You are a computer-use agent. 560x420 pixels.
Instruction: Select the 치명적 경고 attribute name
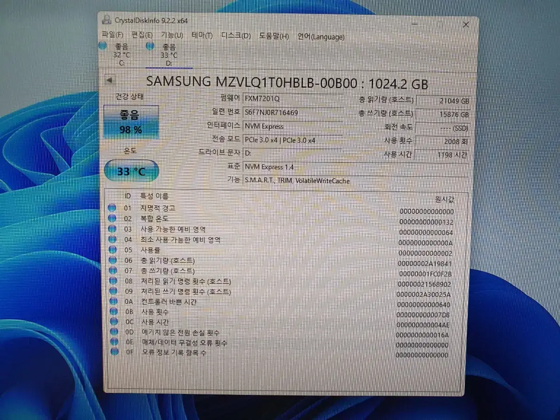[x=158, y=208]
